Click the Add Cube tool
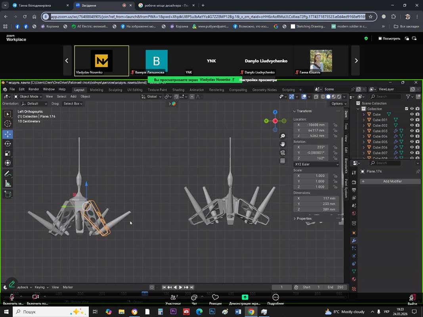This screenshot has width=423, height=317. pyautogui.click(x=8, y=194)
